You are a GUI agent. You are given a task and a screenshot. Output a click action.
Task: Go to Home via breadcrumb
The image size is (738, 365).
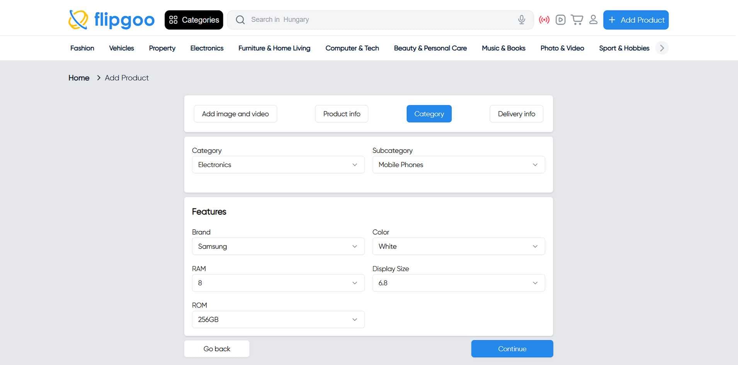pyautogui.click(x=79, y=78)
